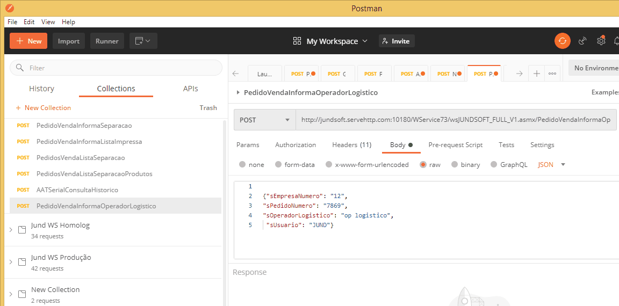Expand the Jund WS Homolog collection

pyautogui.click(x=11, y=230)
